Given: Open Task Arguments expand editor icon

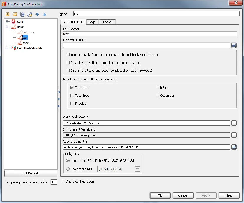Looking at the screenshot, I should click(x=234, y=45).
